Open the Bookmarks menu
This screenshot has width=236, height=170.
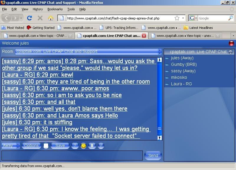(x=55, y=9)
